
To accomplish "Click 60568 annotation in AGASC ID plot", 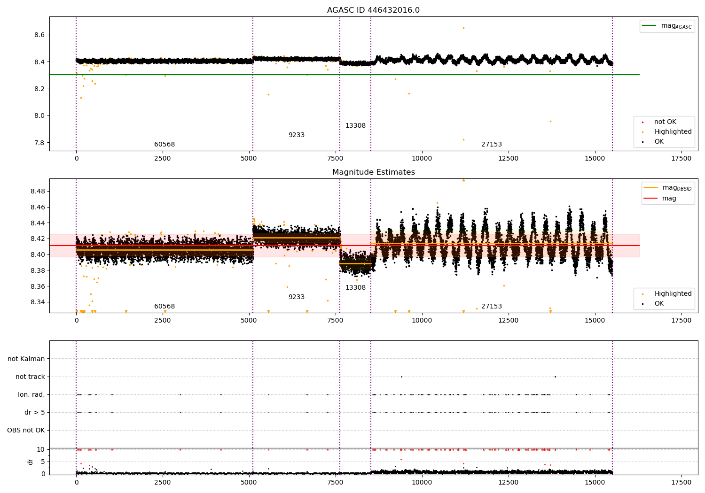I will click(x=164, y=144).
